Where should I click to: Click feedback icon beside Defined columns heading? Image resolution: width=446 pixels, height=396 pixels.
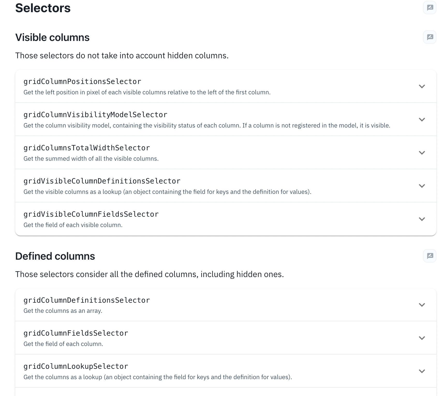tap(430, 256)
